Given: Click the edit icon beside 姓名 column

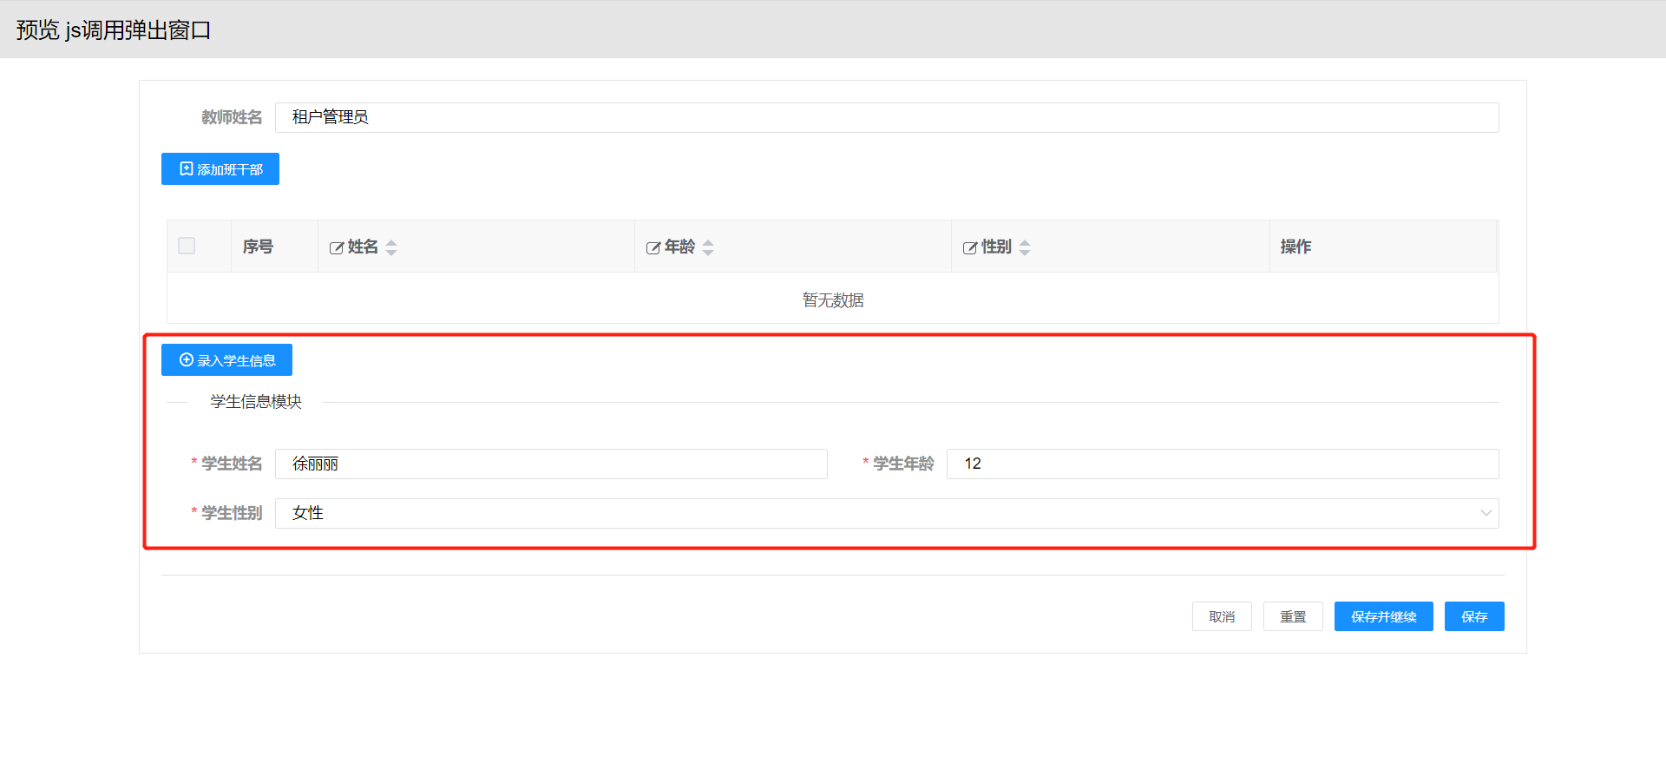Looking at the screenshot, I should pos(337,248).
